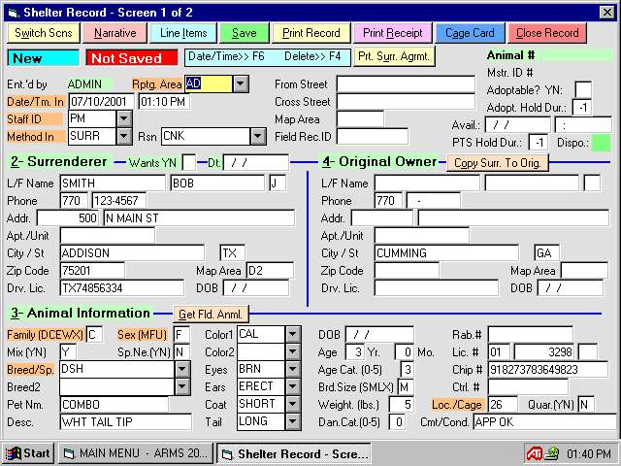Click the Close Record button
The image size is (621, 466).
tap(547, 33)
